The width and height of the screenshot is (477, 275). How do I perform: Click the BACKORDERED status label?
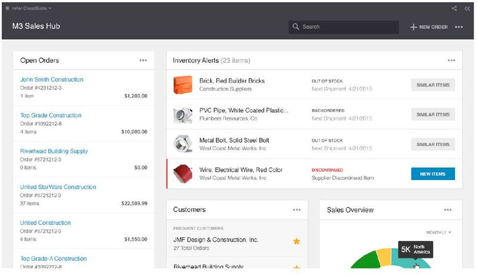[x=328, y=110]
